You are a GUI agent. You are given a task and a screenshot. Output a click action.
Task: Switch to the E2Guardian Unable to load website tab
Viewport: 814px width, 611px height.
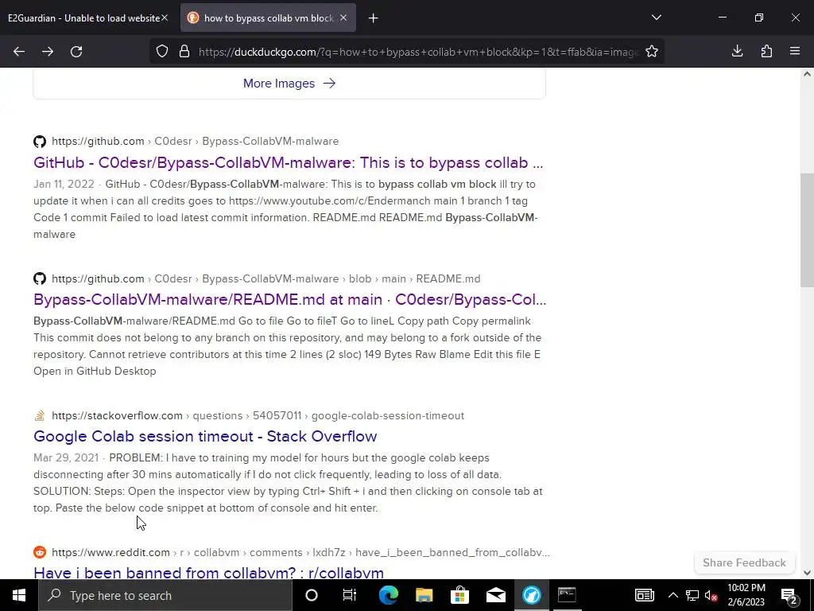tap(83, 18)
